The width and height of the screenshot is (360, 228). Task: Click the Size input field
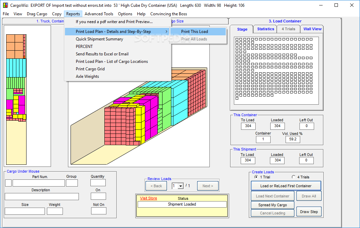click(x=25, y=211)
